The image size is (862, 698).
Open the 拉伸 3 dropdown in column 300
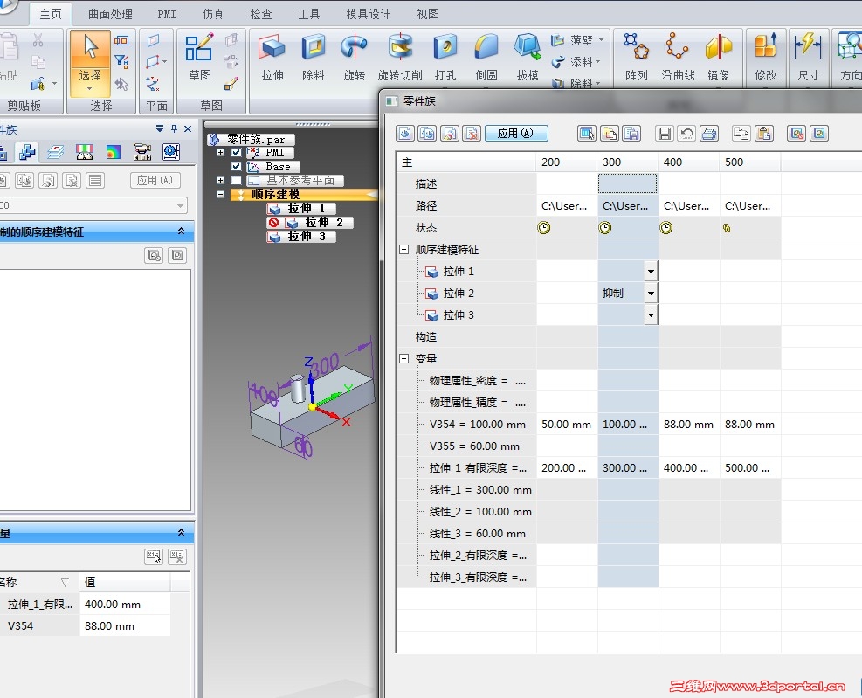pyautogui.click(x=651, y=315)
